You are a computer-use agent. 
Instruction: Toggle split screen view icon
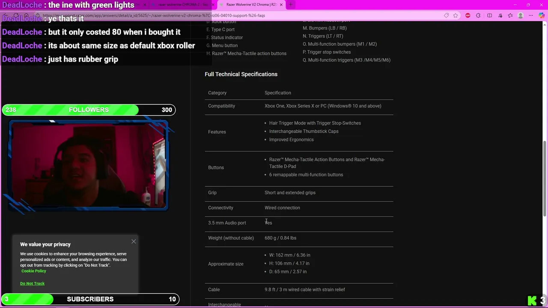pos(490,15)
